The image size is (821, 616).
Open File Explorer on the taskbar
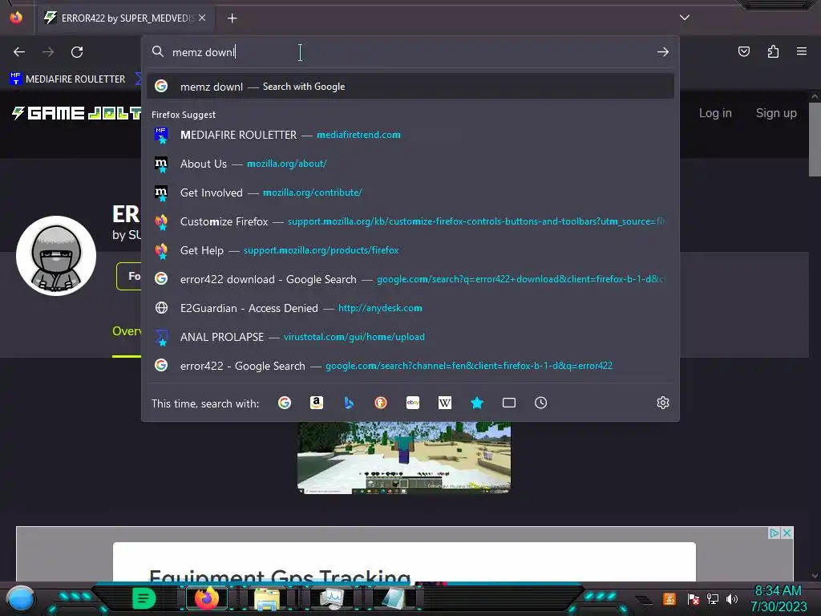pyautogui.click(x=267, y=598)
